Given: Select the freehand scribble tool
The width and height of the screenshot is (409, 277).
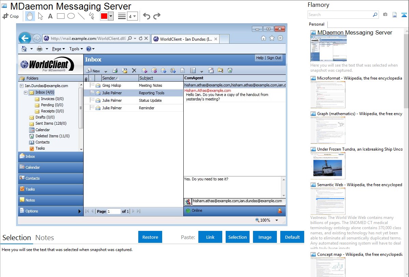Looking at the screenshot, I should [91, 16].
